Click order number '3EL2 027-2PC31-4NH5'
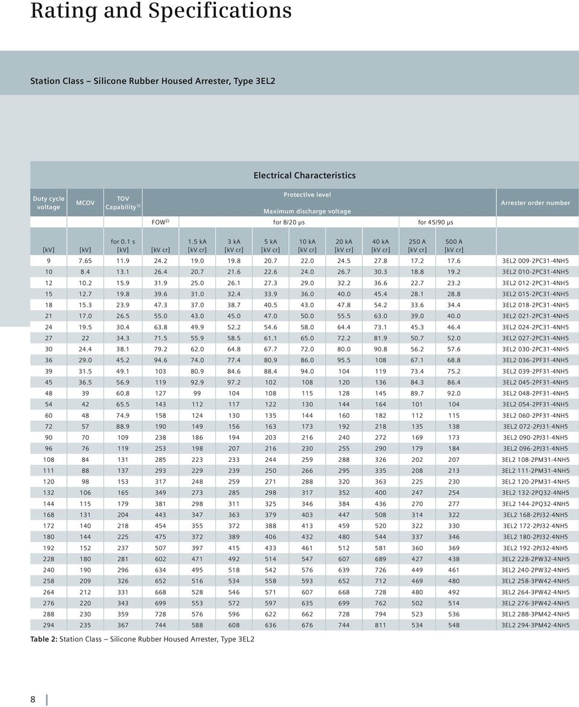Viewport: 579px width, 707px height. 536,338
